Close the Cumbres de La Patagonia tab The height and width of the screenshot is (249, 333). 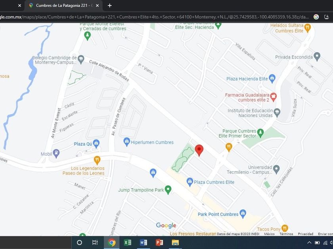97,6
